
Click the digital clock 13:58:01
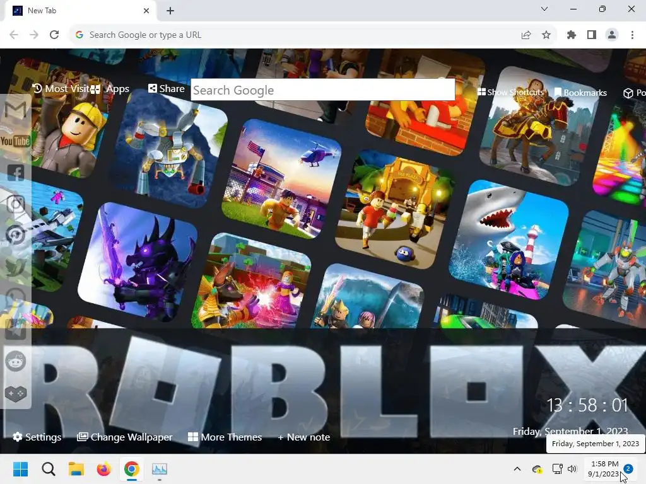tap(587, 405)
